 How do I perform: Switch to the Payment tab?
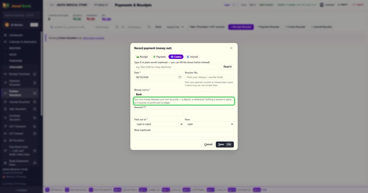click(159, 57)
